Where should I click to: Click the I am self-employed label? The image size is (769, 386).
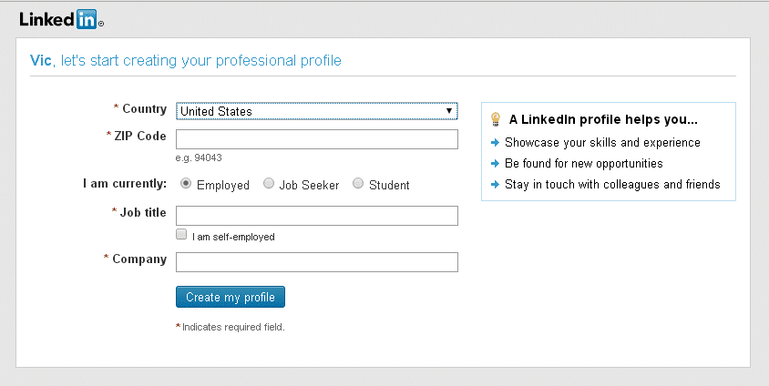233,237
